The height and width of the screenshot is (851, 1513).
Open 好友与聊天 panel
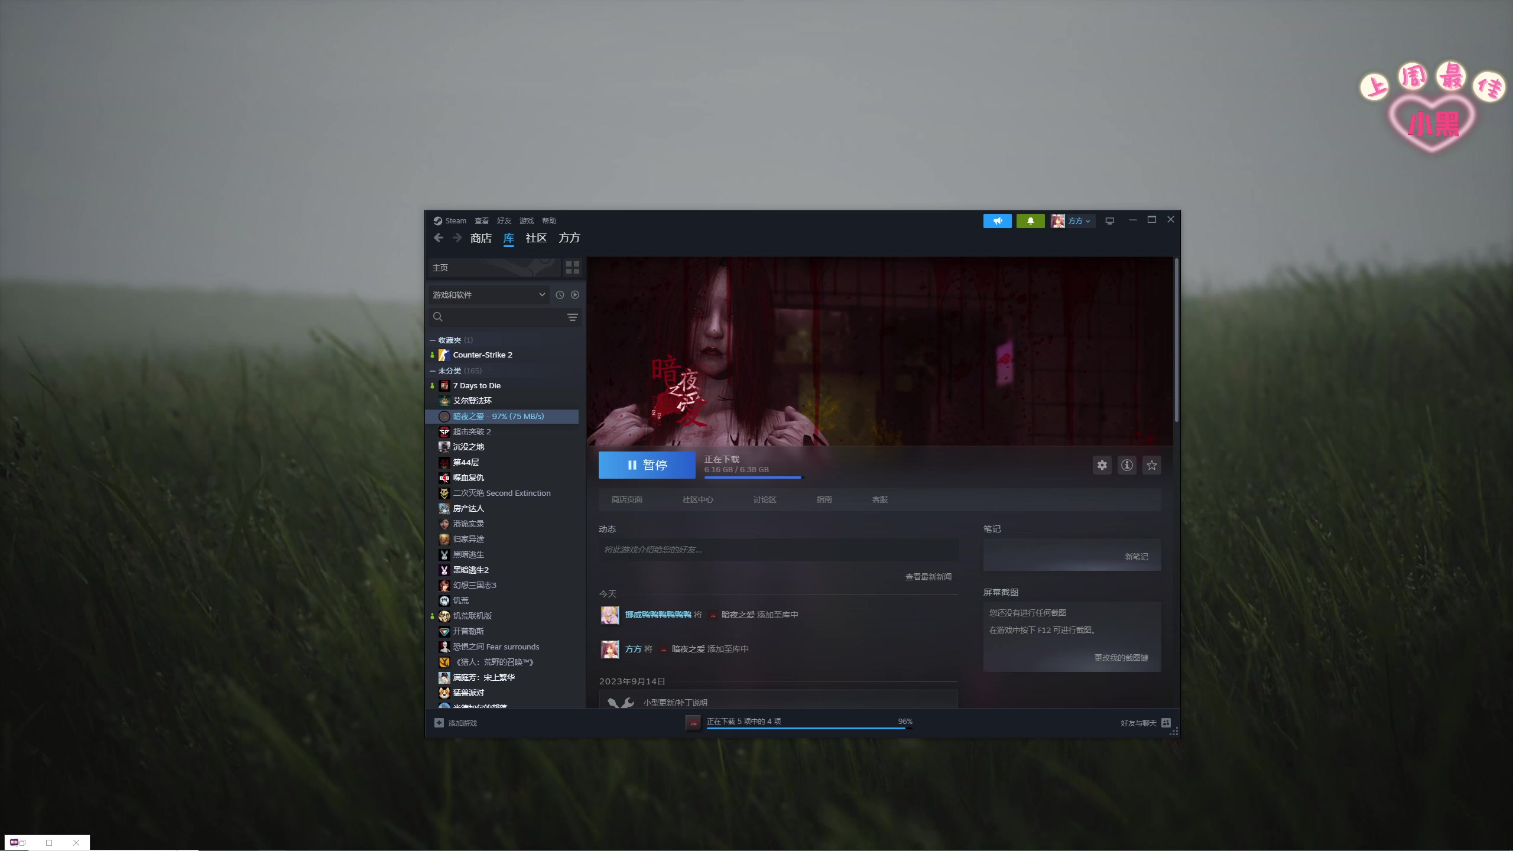1145,723
